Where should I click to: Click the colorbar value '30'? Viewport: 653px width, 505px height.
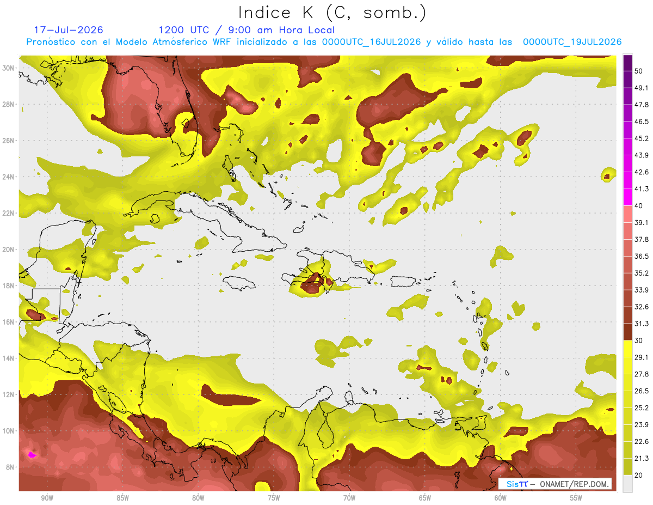pos(639,340)
